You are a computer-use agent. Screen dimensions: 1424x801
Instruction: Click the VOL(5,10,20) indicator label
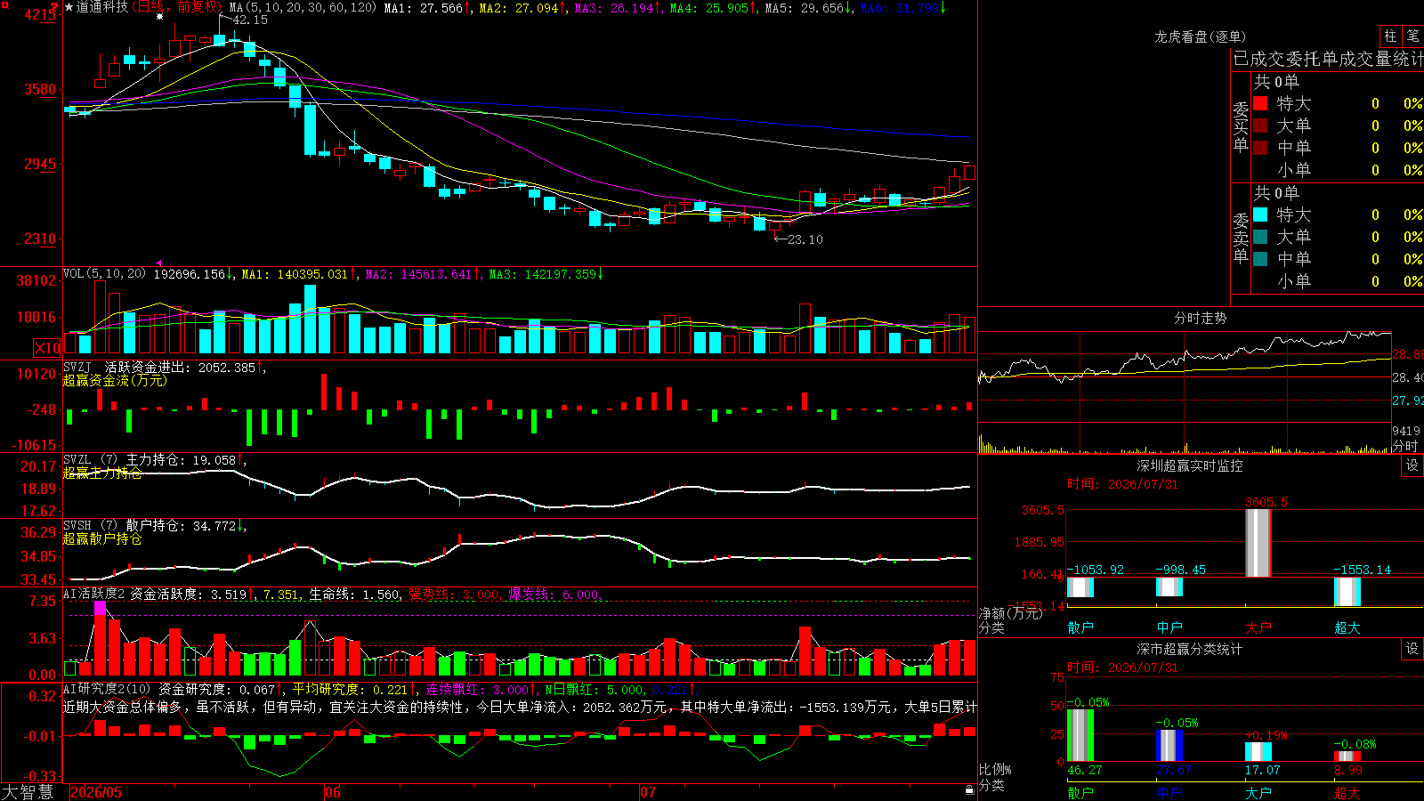coord(104,273)
